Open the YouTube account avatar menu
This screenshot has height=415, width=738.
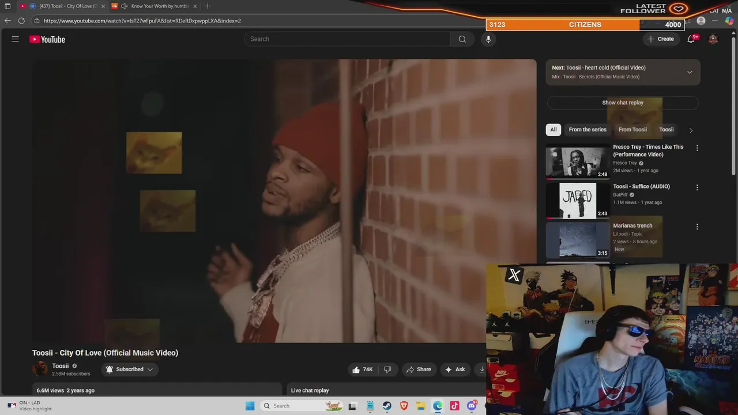tap(713, 39)
